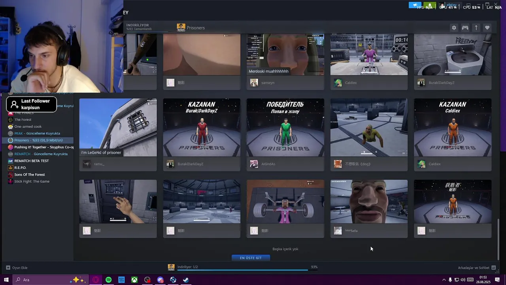506x285 pixels.
Task: Select One-armed cook in library list
Action: [x=28, y=126]
